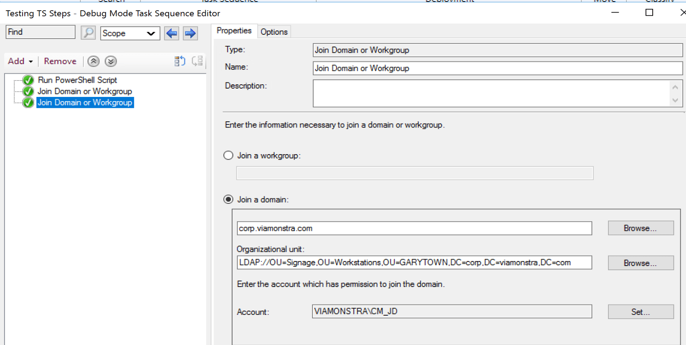The width and height of the screenshot is (686, 345).
Task: Click the green check icon on Run PowerShell Script
Action: click(28, 80)
